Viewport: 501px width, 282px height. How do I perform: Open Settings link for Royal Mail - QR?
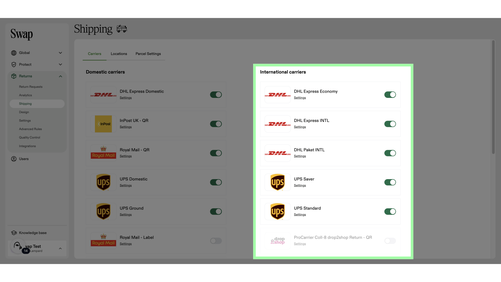[126, 156]
